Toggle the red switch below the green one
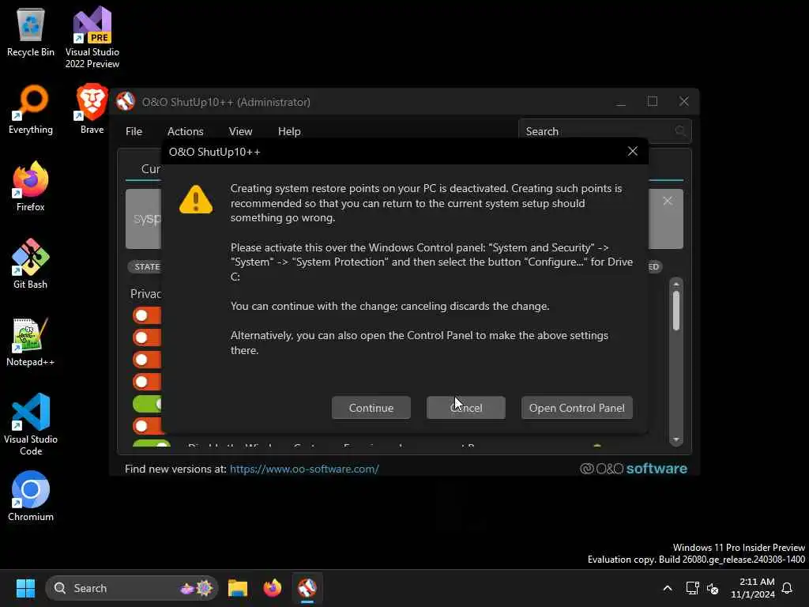809x607 pixels. (x=147, y=426)
